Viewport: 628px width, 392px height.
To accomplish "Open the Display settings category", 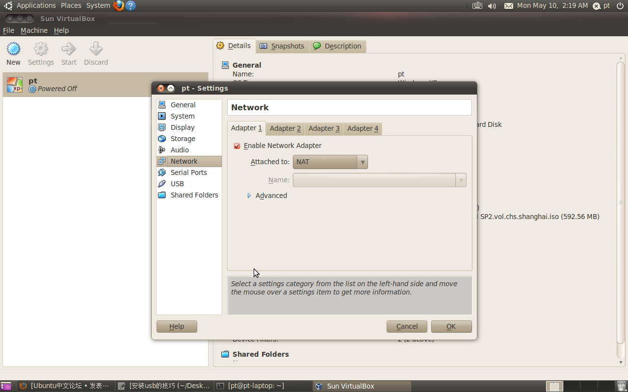I will pyautogui.click(x=189, y=127).
